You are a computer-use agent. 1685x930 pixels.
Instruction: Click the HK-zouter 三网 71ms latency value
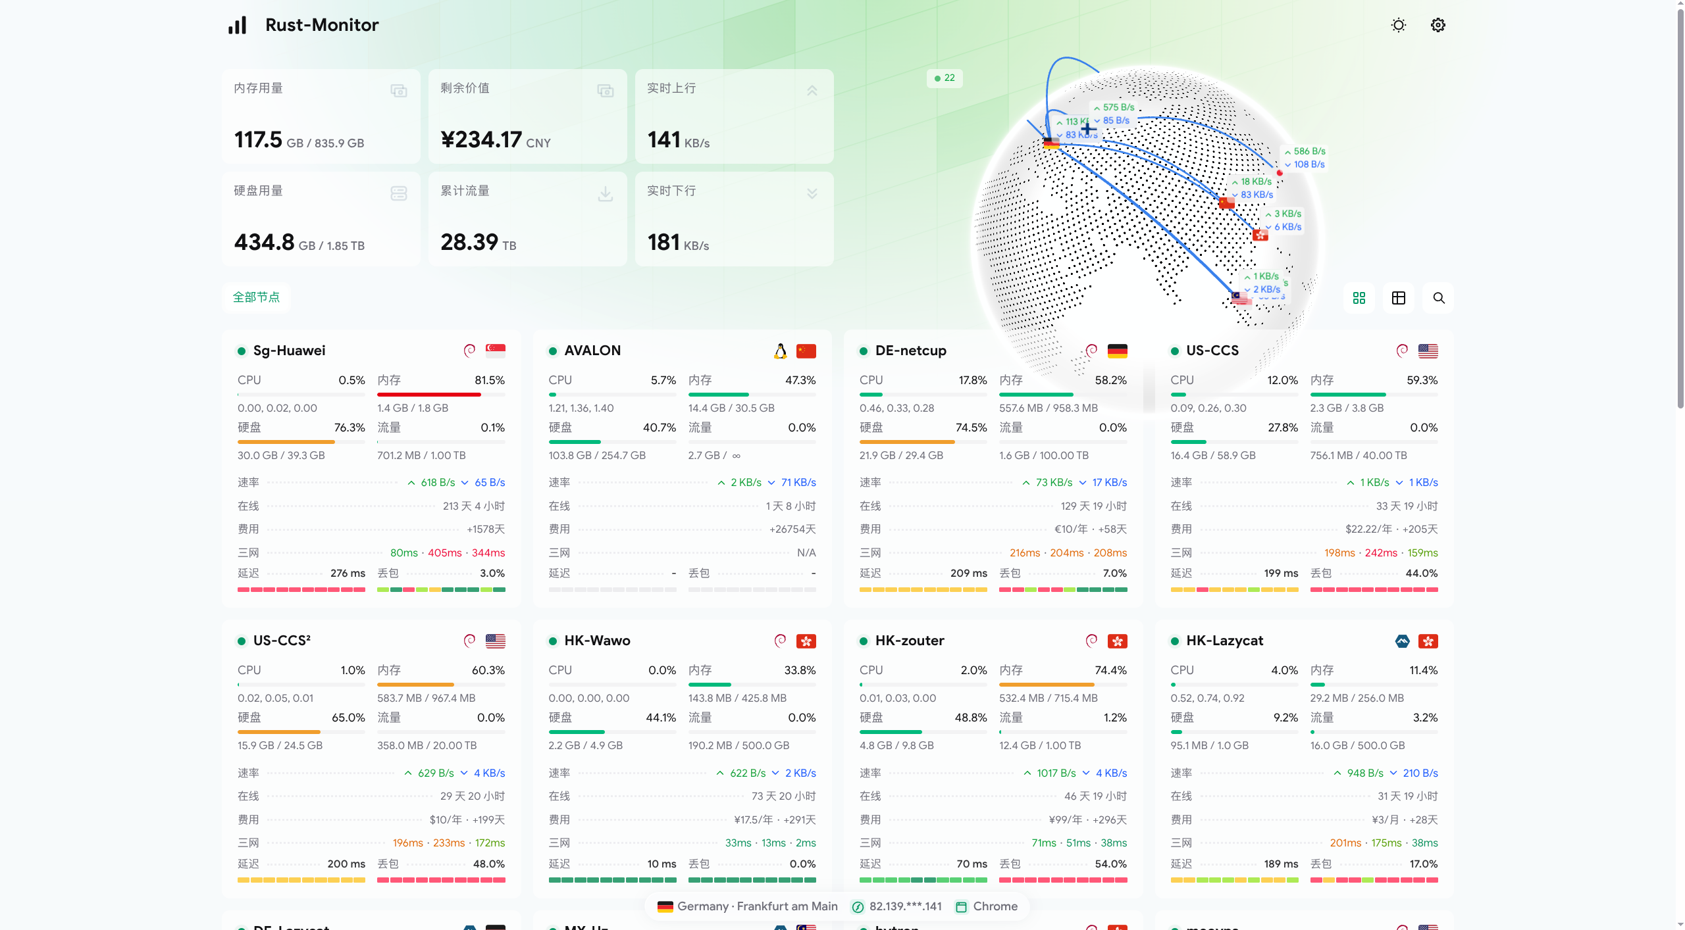click(1044, 843)
